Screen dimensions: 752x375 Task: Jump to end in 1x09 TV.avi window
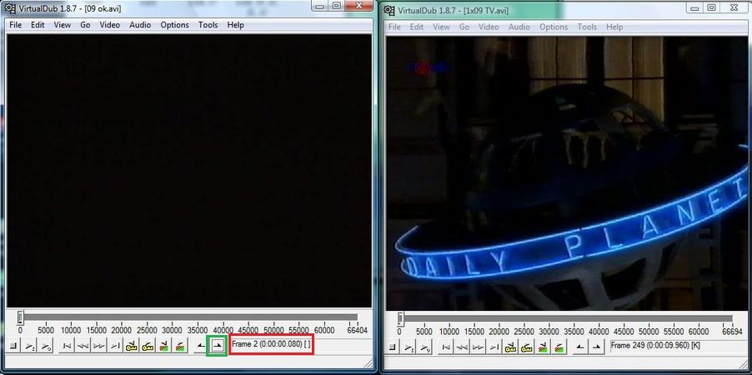(x=494, y=347)
